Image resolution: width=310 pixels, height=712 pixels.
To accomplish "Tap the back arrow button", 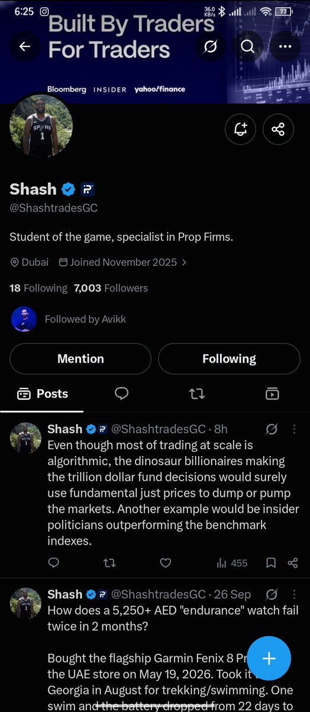I will click(25, 46).
